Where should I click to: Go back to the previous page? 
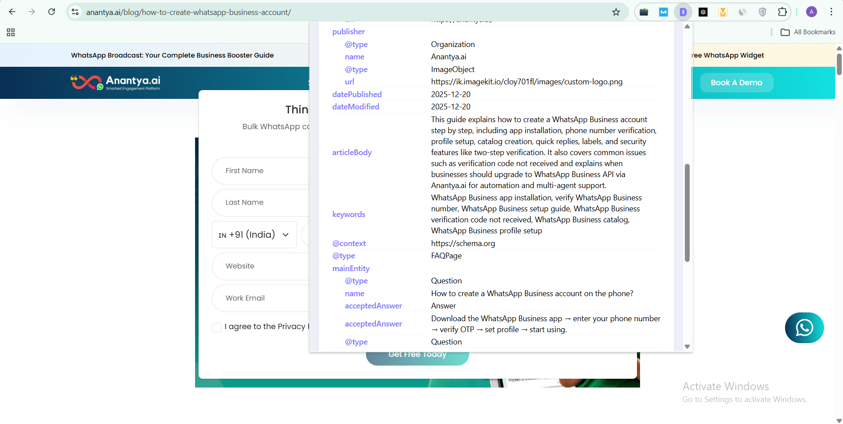[12, 12]
